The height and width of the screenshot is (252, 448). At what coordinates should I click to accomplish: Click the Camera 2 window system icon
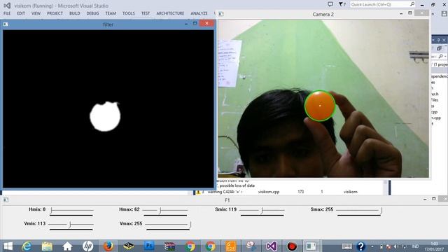221,14
